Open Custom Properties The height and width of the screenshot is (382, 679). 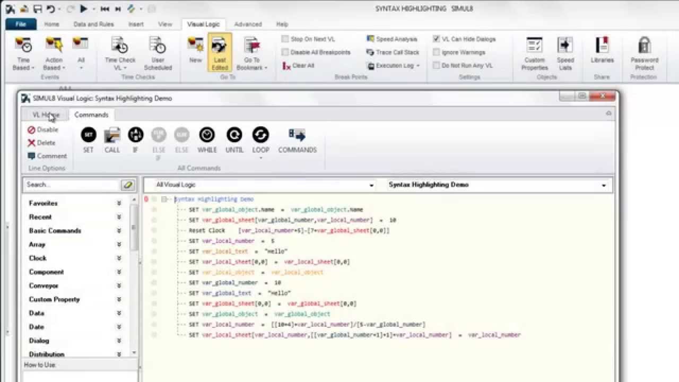coord(534,53)
